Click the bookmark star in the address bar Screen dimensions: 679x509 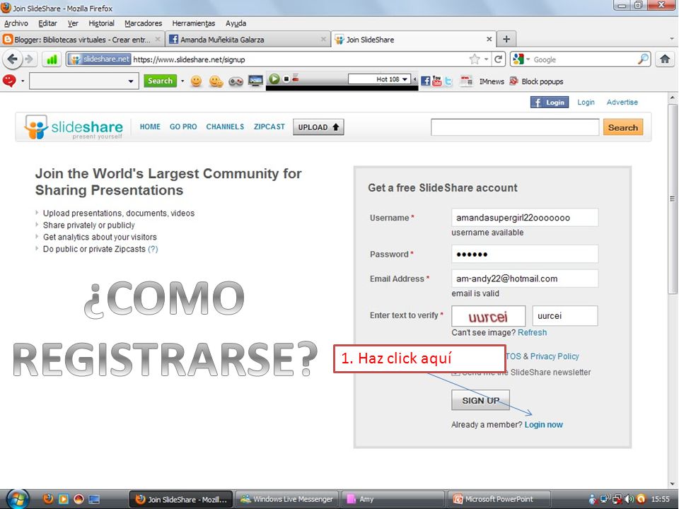click(x=475, y=59)
